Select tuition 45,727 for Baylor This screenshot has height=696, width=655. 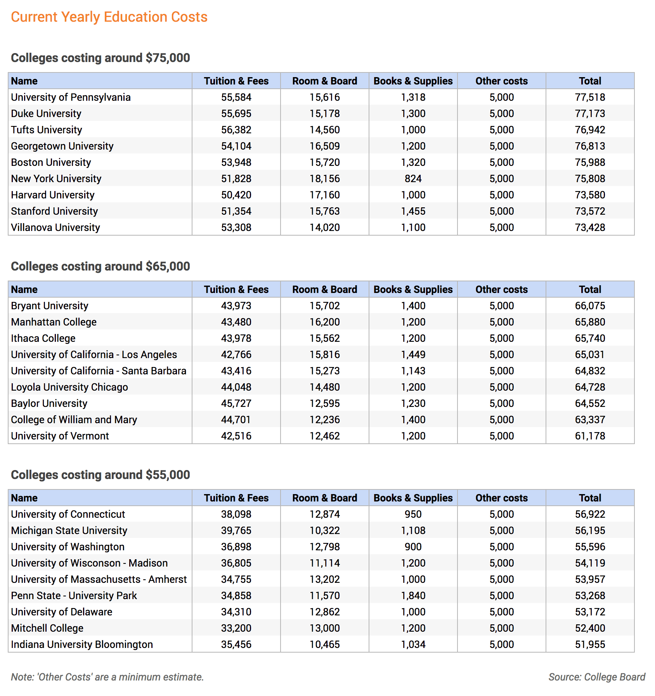click(236, 403)
